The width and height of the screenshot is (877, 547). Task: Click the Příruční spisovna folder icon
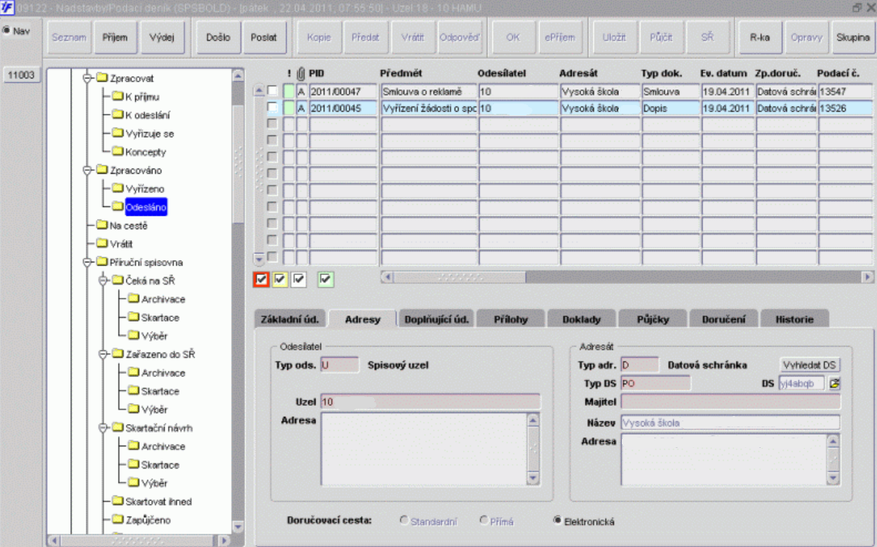click(102, 262)
